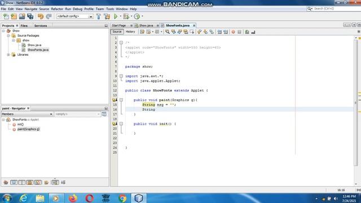361x203 pixels.
Task: Toggle Show Fields filter in Navigator
Action: click(x=14, y=183)
